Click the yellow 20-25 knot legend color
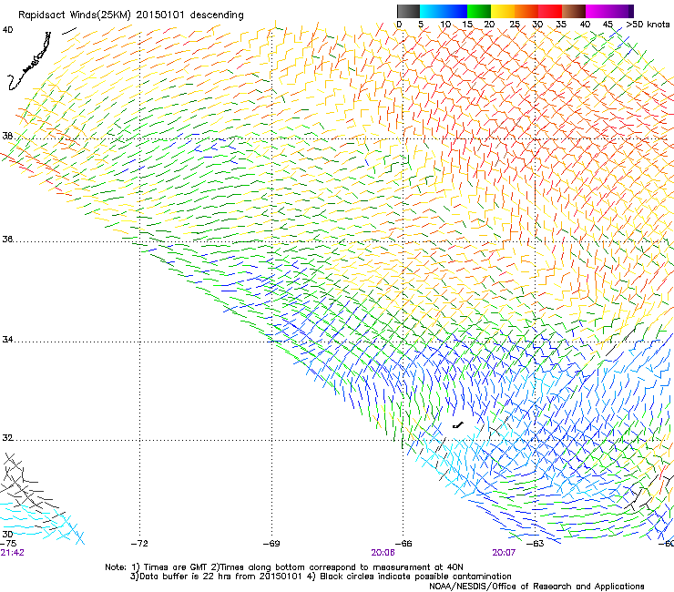Image resolution: width=674 pixels, height=592 pixels. [x=503, y=11]
